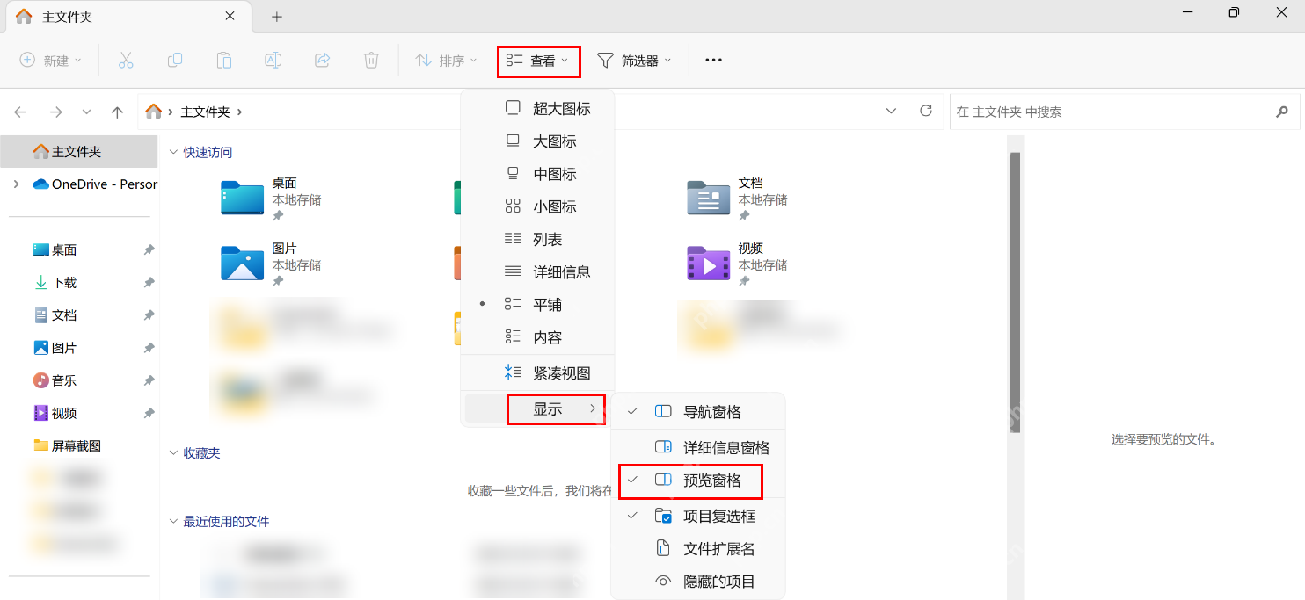
Task: Toggle 详细信息窗格 in the 显示 submenu
Action: (697, 448)
